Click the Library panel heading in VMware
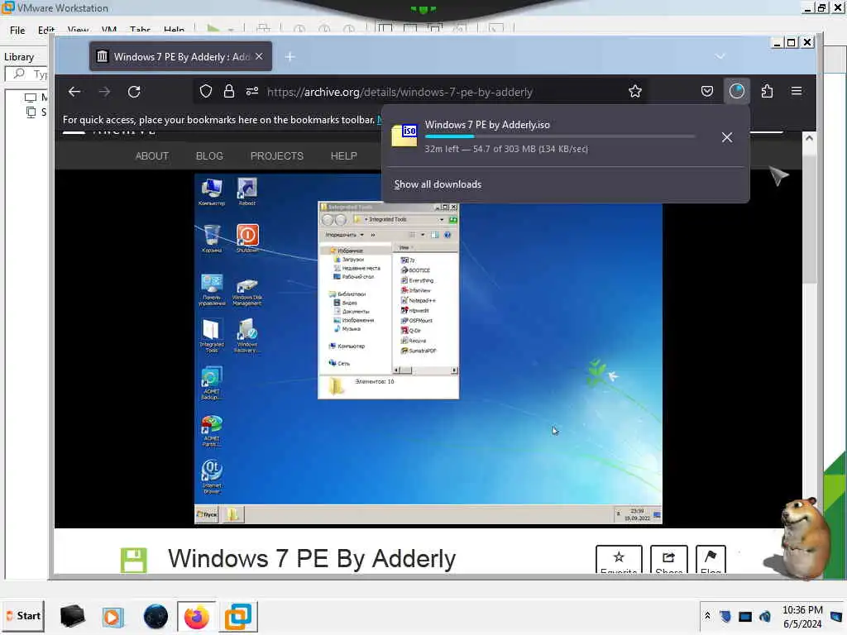The height and width of the screenshot is (635, 847). 19,57
